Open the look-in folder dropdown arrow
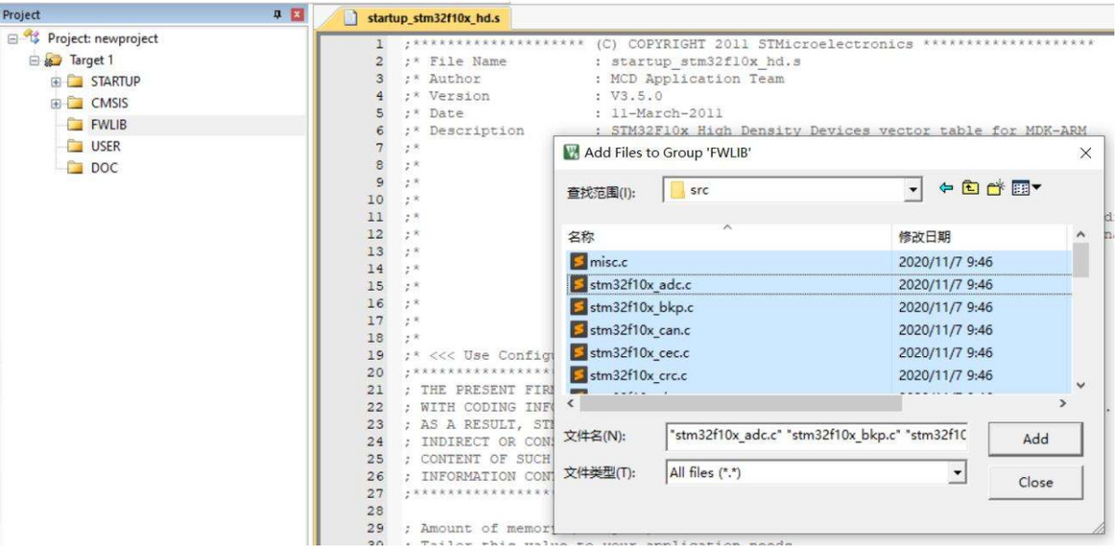This screenshot has height=548, width=1118. (913, 189)
